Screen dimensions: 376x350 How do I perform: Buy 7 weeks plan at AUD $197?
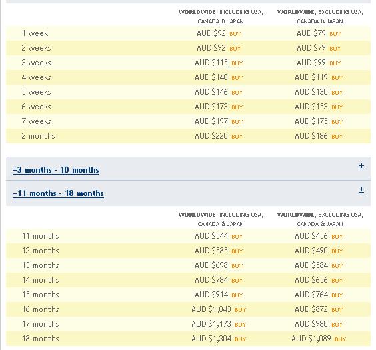(237, 122)
